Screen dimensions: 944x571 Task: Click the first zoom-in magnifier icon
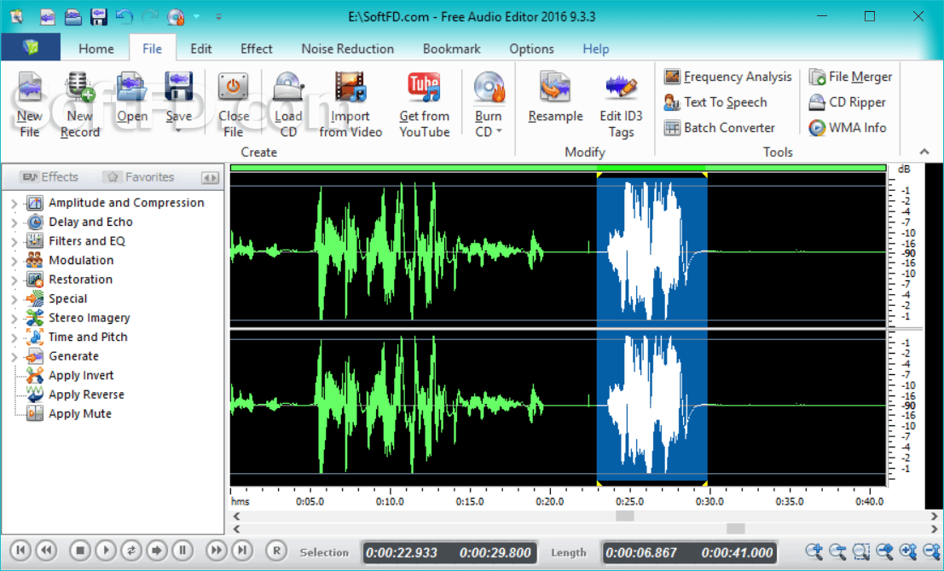[x=814, y=551]
